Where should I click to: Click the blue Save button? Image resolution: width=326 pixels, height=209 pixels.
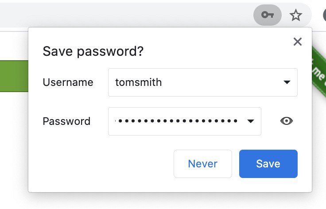coord(268,164)
